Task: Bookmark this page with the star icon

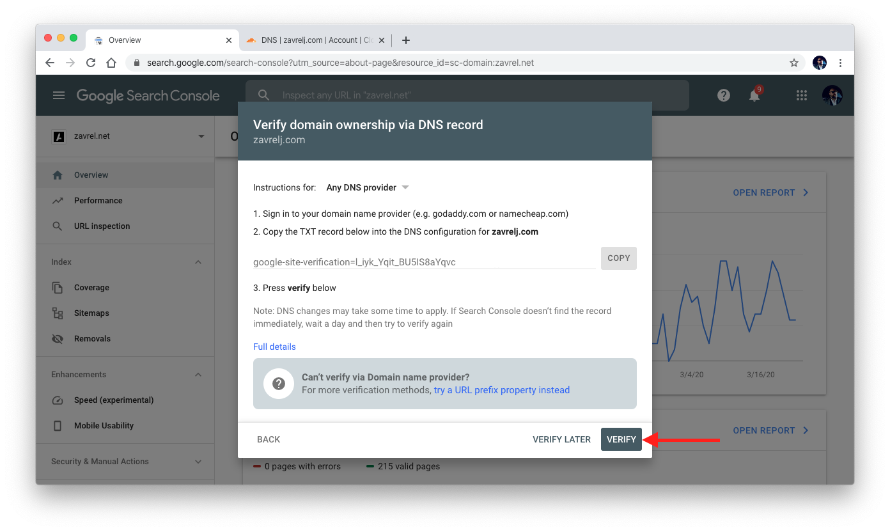Action: (794, 63)
